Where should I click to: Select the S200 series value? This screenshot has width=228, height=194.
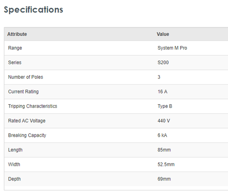tap(163, 62)
